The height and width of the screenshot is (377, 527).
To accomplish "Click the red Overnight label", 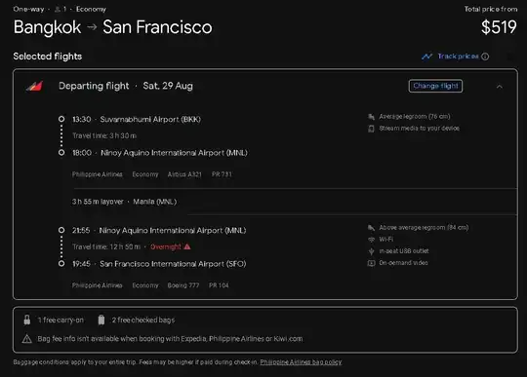I will (x=166, y=246).
